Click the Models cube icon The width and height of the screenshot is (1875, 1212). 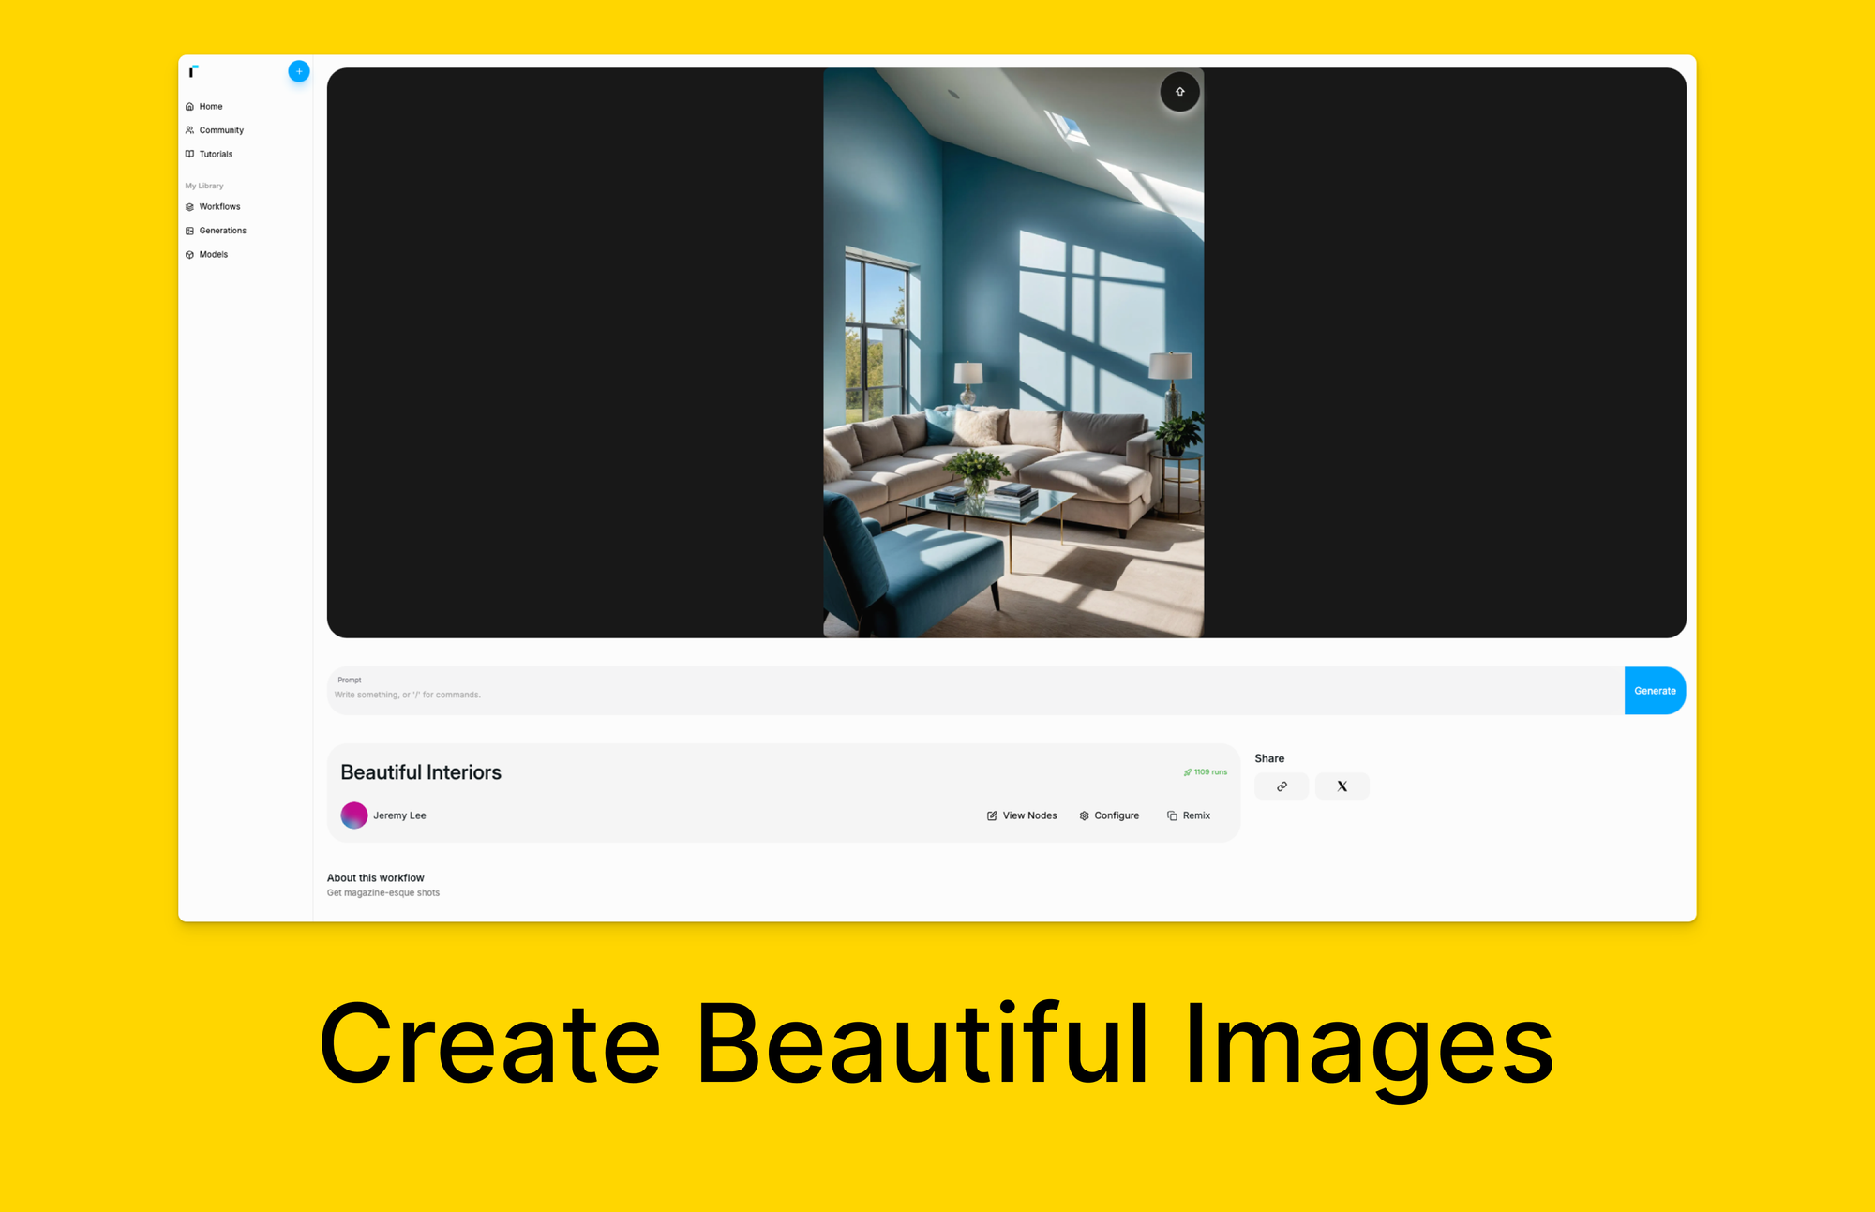point(189,255)
